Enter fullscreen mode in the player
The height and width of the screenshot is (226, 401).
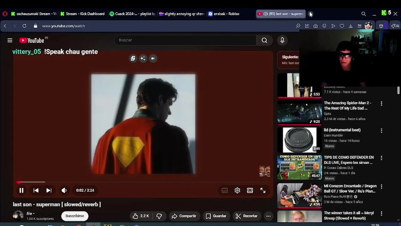click(263, 190)
